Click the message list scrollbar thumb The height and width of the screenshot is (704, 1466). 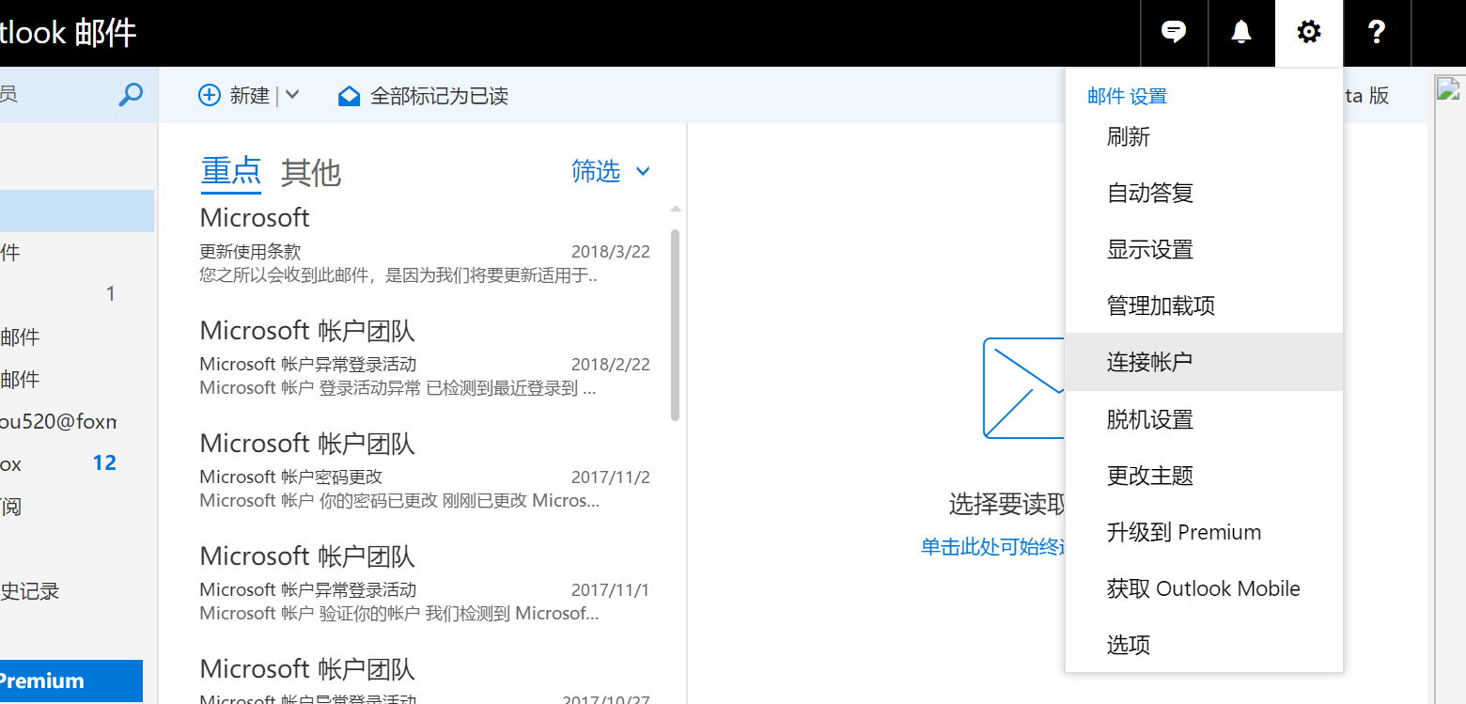[675, 324]
